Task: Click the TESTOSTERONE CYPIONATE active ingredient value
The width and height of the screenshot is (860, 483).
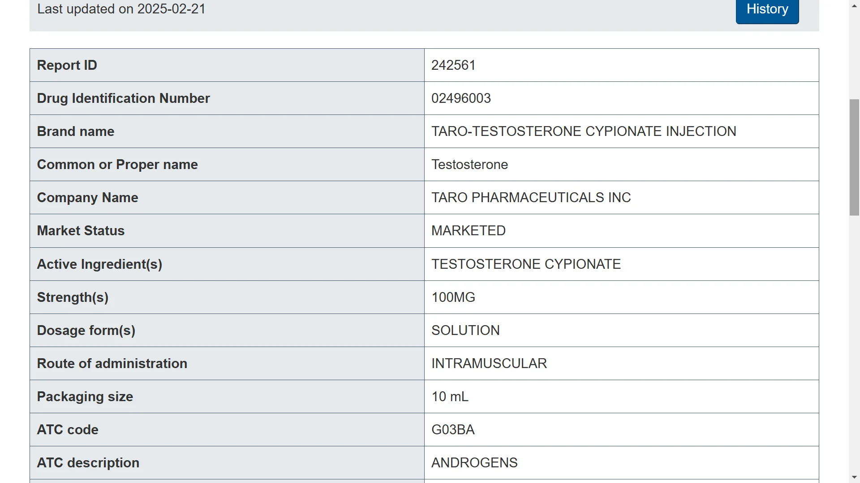Action: [x=526, y=264]
